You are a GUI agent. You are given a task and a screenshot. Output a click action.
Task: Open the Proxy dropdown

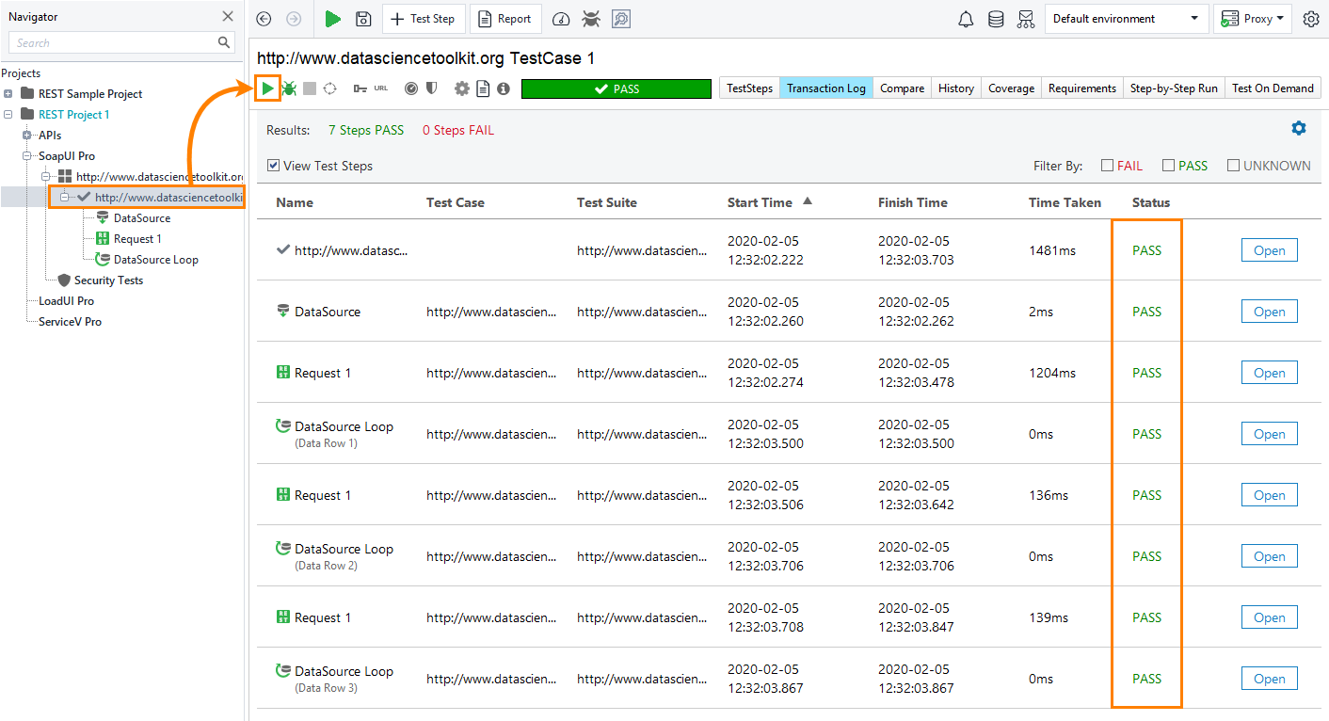pos(1252,19)
